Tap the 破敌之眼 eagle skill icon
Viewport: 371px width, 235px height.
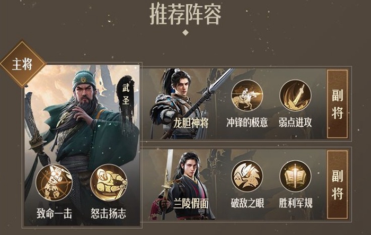[247, 176]
